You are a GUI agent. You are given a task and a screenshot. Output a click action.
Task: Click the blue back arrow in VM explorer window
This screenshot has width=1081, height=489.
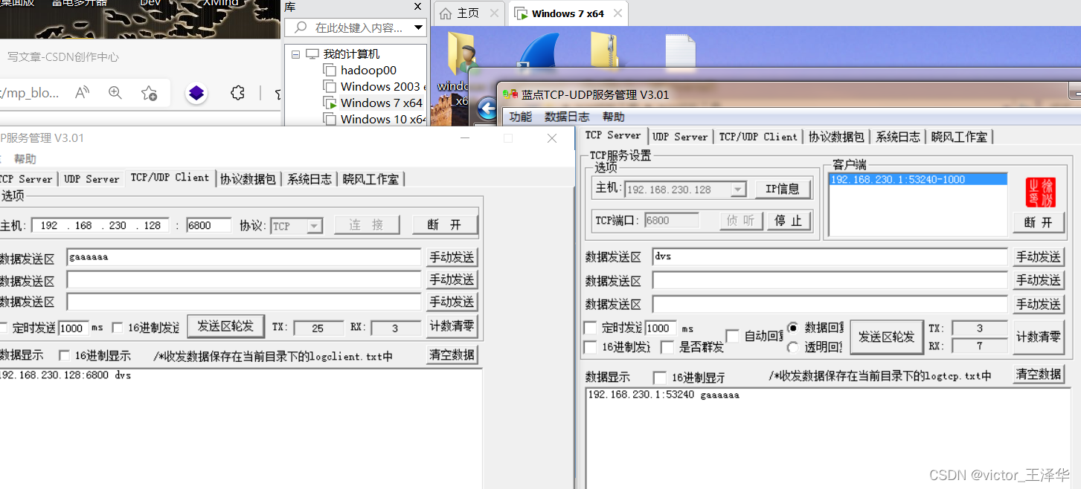coord(488,109)
